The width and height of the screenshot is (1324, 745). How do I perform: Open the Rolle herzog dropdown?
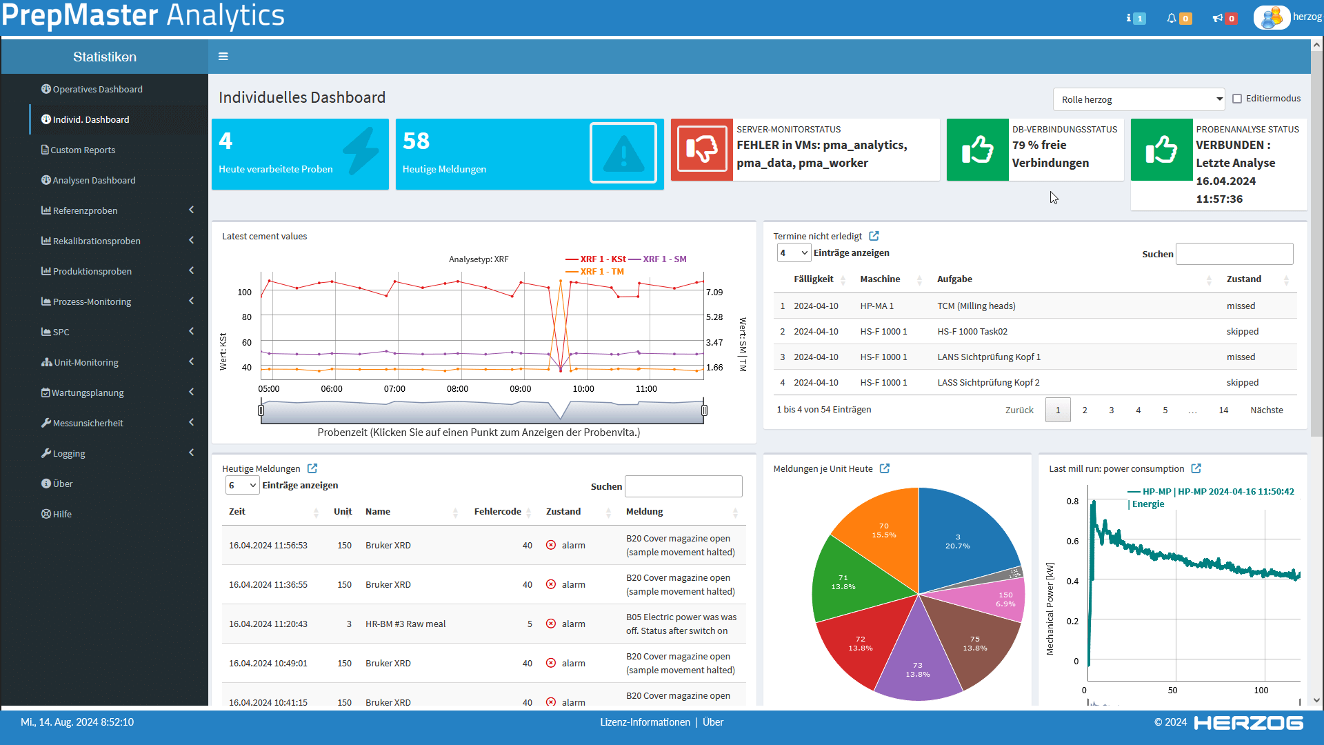coord(1139,99)
